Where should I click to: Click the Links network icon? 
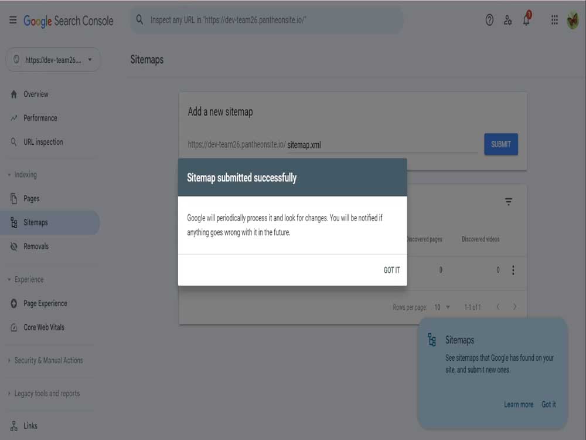tap(14, 426)
